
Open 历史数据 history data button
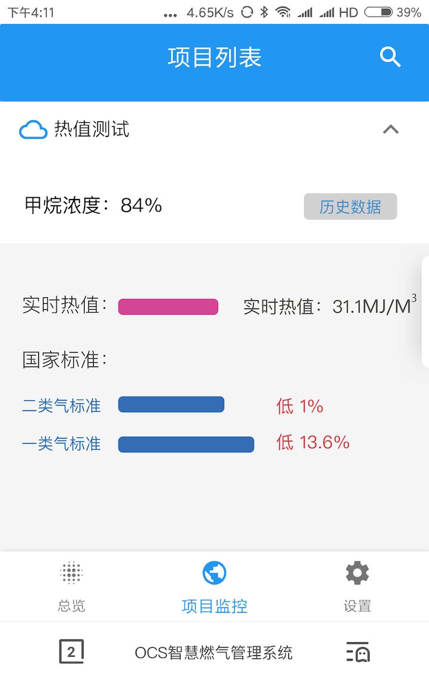pyautogui.click(x=350, y=207)
